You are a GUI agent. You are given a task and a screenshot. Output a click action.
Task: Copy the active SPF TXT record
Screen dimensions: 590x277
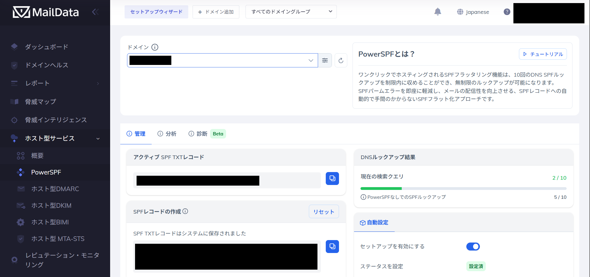(332, 179)
